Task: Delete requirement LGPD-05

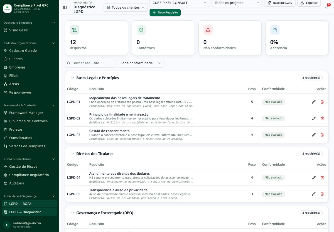Action: (322, 194)
